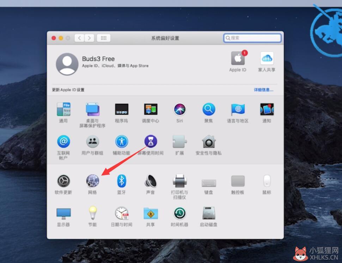Open Spotlight (聚焦) preferences

(x=209, y=109)
